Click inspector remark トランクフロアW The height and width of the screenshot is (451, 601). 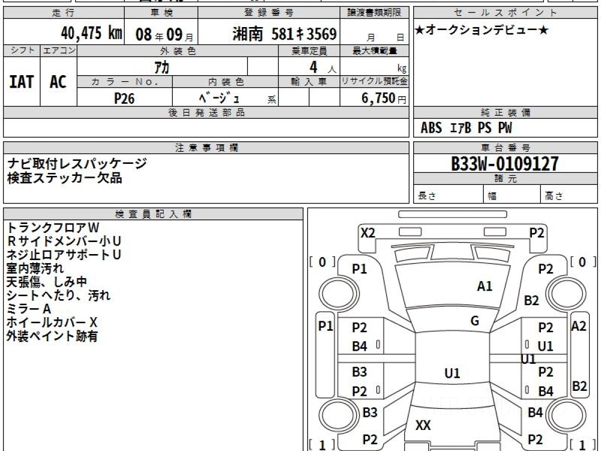54,228
